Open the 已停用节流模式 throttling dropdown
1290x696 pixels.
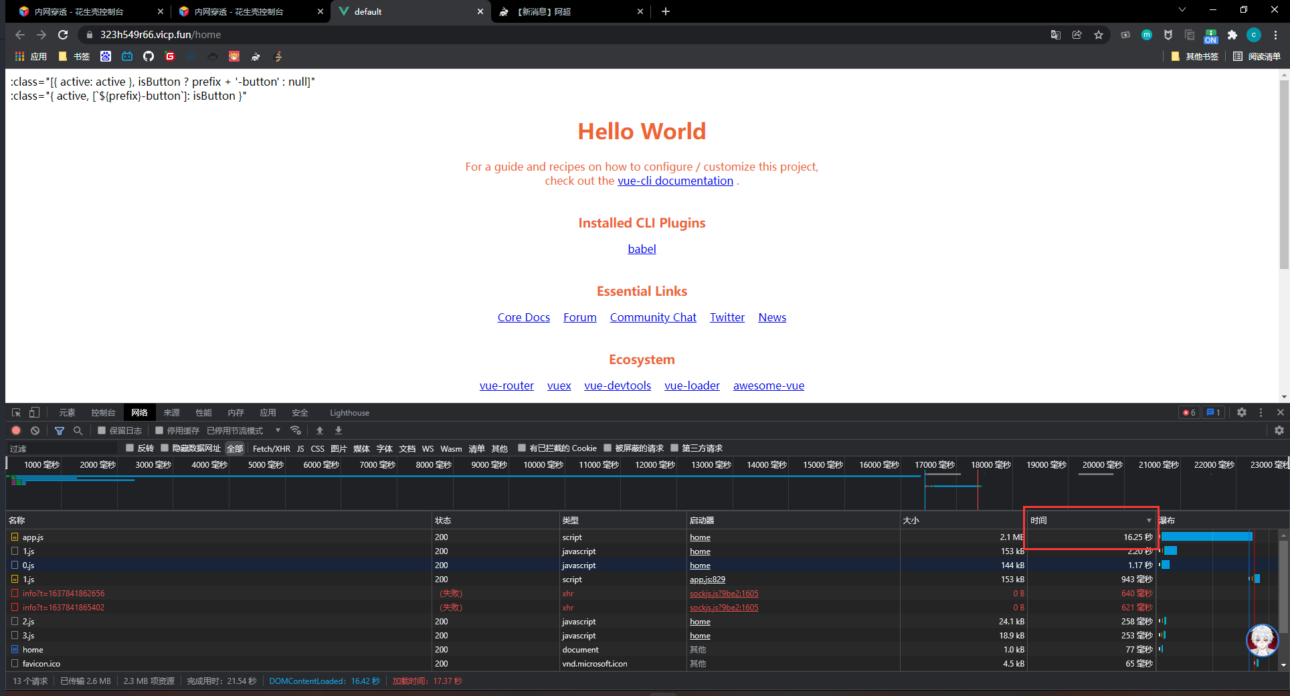244,431
